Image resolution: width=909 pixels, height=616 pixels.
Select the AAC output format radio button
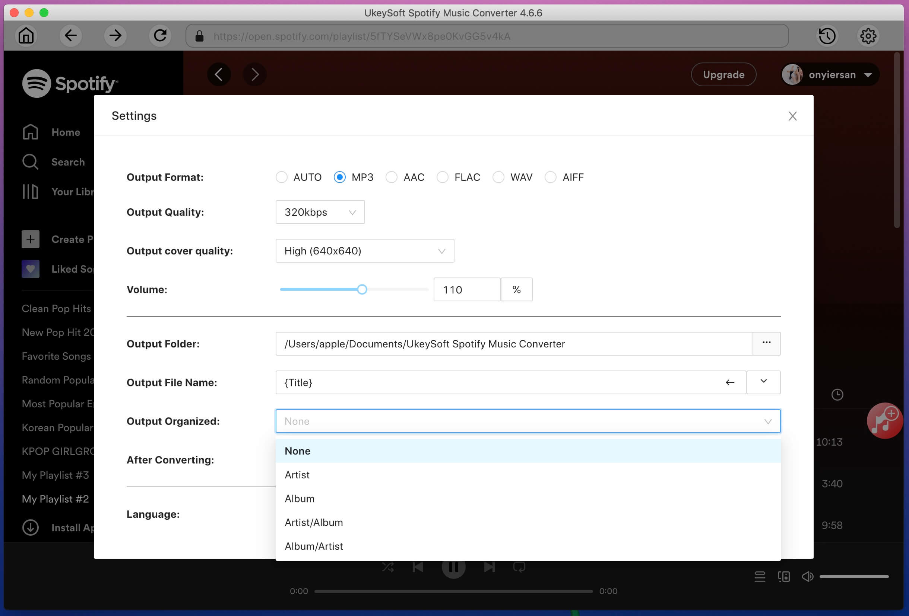click(x=391, y=177)
